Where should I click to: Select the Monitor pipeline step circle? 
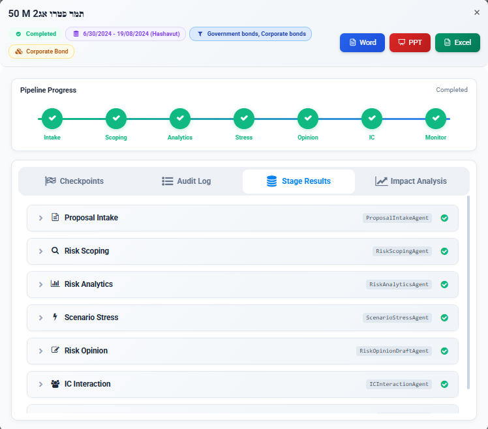coord(436,119)
